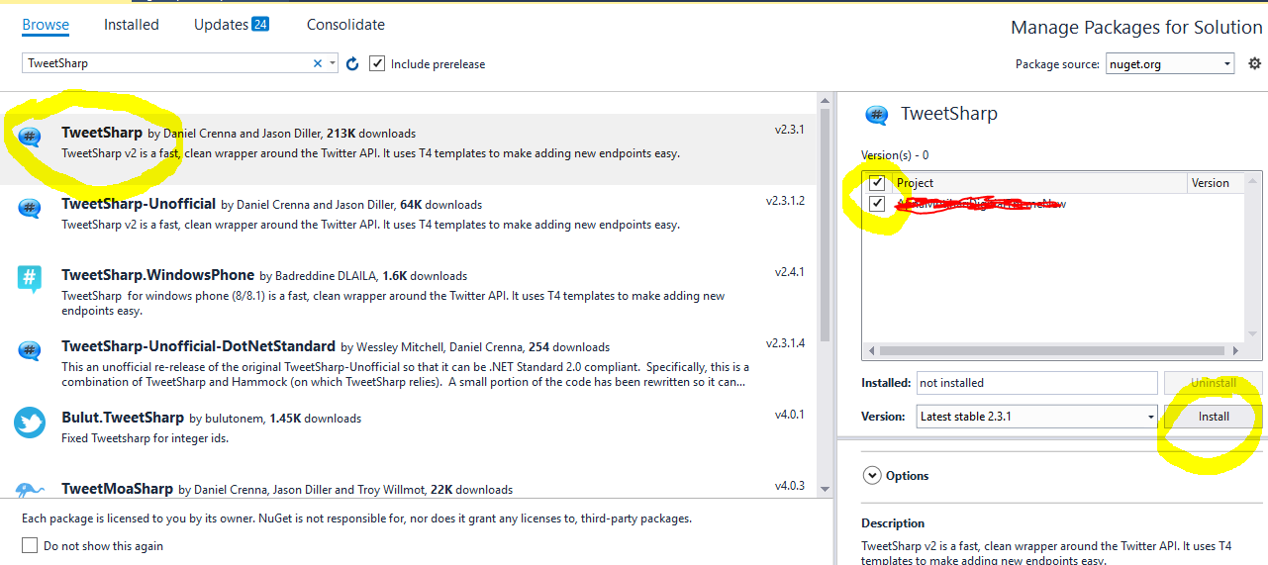Toggle the select-all Project header checkbox
The height and width of the screenshot is (565, 1268).
(x=877, y=183)
